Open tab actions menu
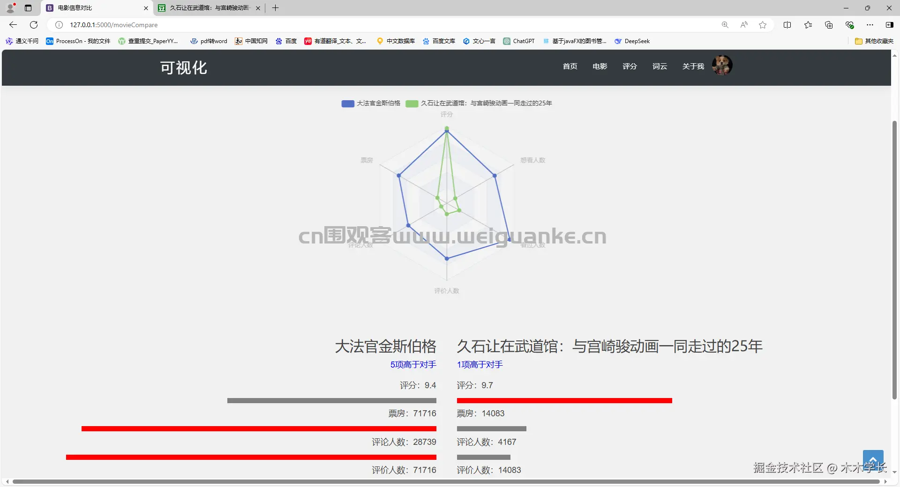The height and width of the screenshot is (487, 900). pos(28,8)
